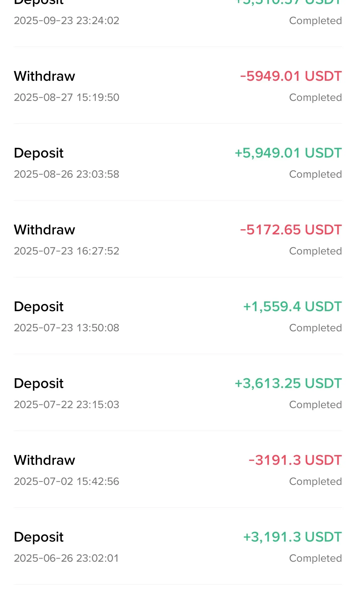This screenshot has height=594, width=356.
Task: Tap the 2025-09-23 23:24:02 deposit timestamp
Action: [x=66, y=21]
